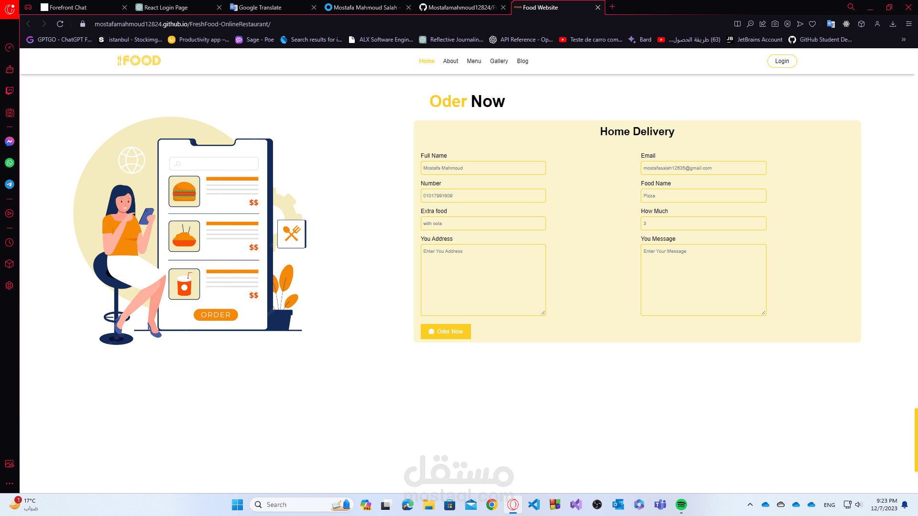The image size is (918, 516).
Task: Open the sidebar history clock icon
Action: (x=10, y=243)
